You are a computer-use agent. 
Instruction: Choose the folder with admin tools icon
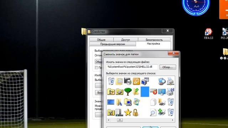click(x=111, y=112)
